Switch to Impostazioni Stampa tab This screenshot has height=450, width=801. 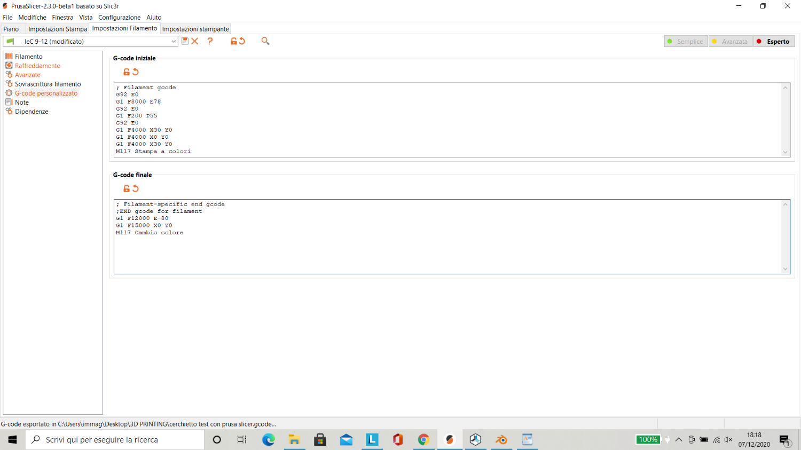57,29
